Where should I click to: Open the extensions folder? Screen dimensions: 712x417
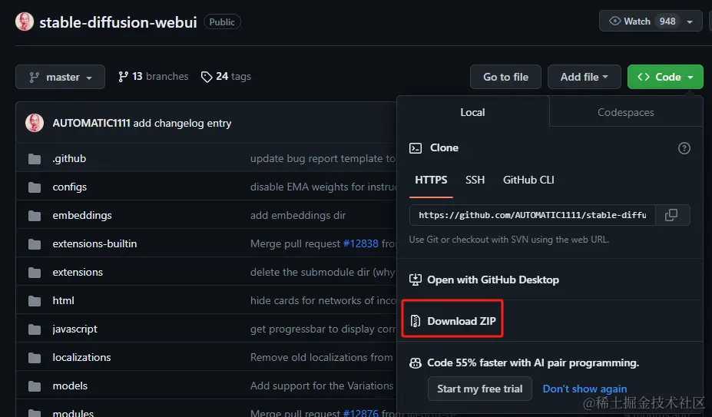(x=78, y=272)
